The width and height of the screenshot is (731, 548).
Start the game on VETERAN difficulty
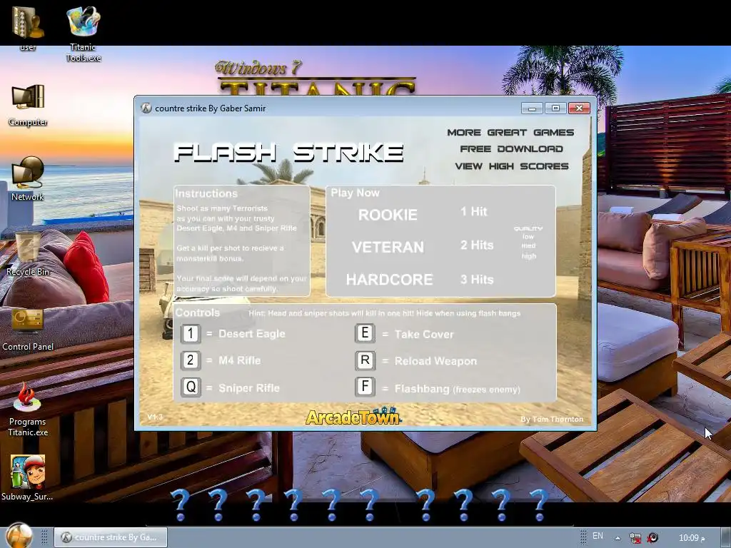tap(388, 247)
